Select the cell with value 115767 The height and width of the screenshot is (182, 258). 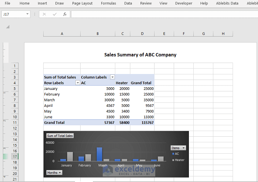coord(142,122)
